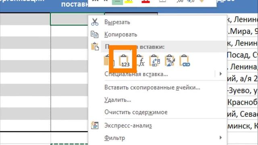Click Вставить скопированные ячейки...
The image size is (258, 145).
[x=152, y=87]
